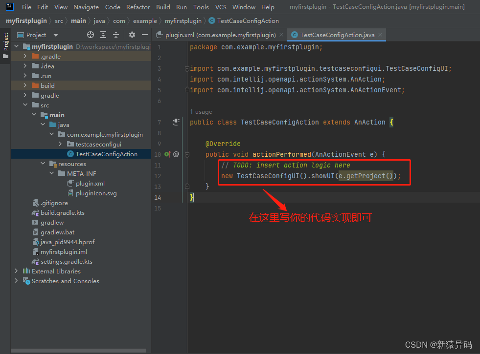Click the plugin.xml file icon in tree
Image resolution: width=480 pixels, height=354 pixels.
coord(70,183)
